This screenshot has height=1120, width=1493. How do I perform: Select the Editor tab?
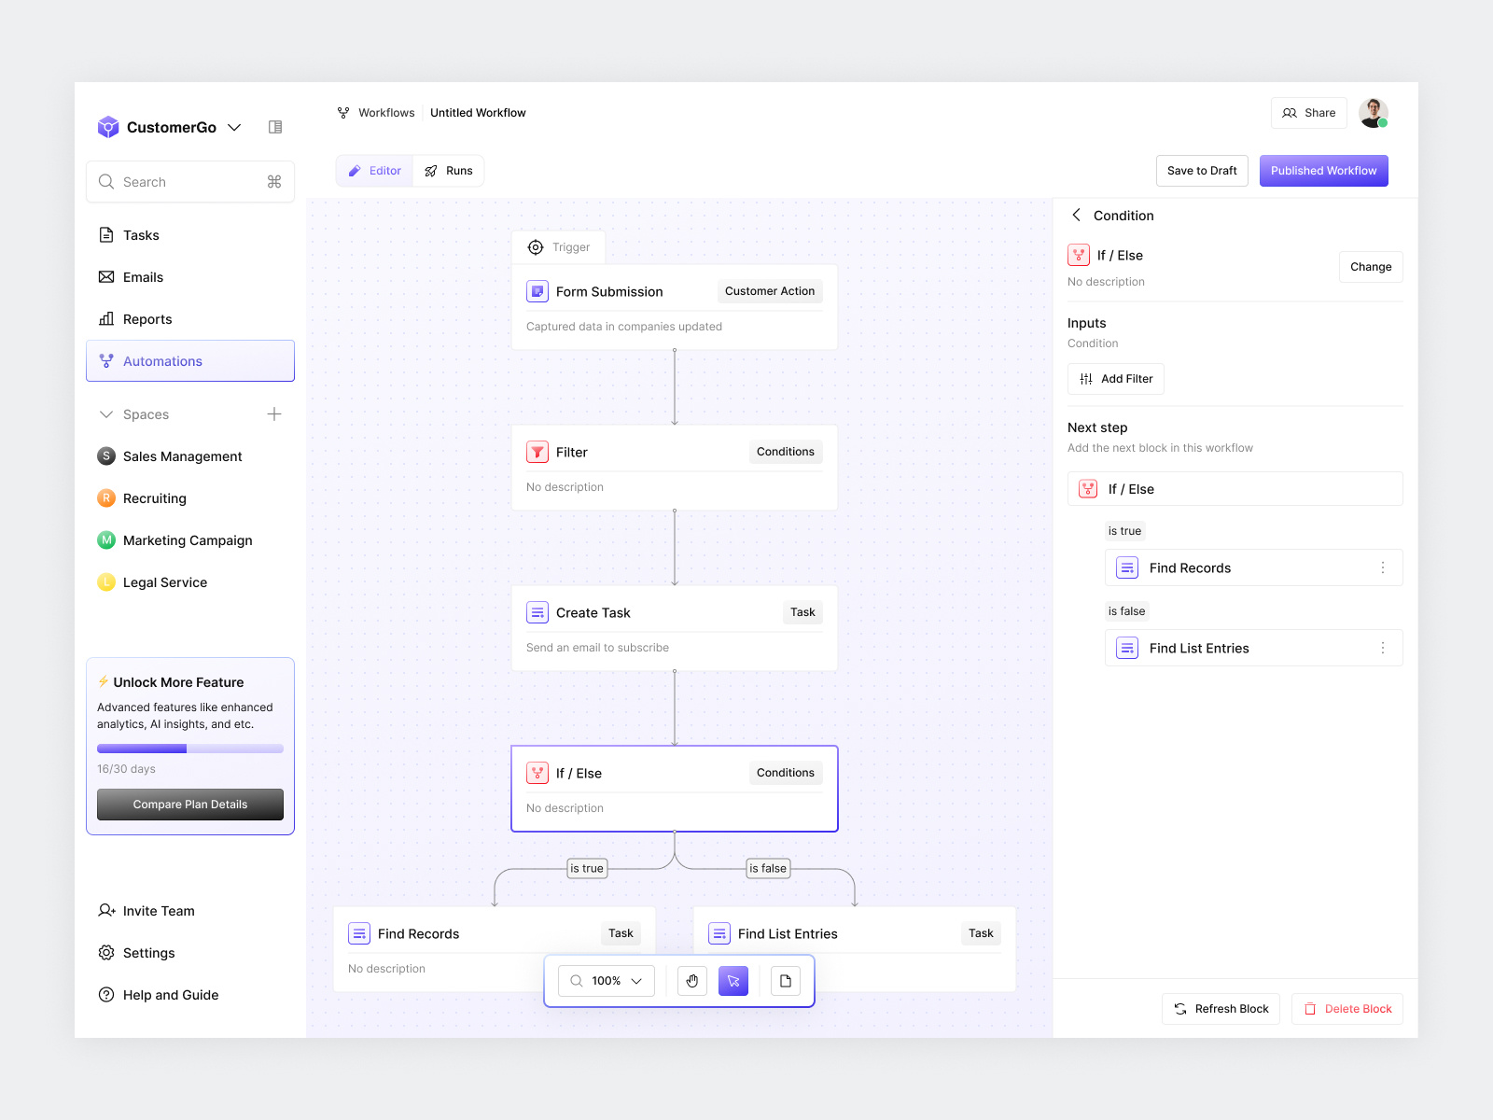[373, 171]
